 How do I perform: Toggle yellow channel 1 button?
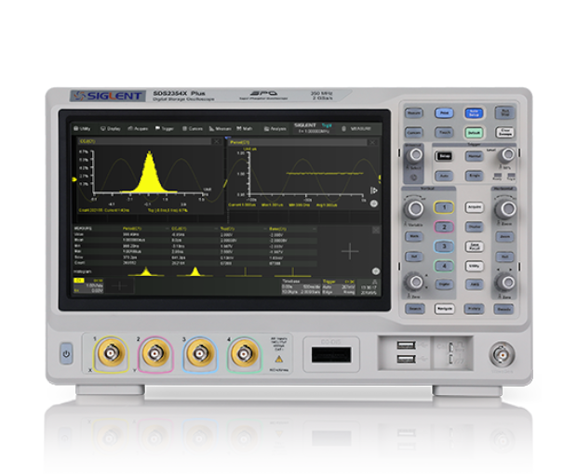click(x=445, y=206)
